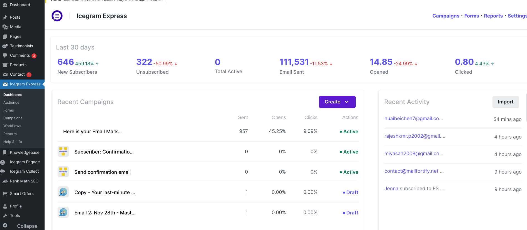Click Draft status of 'Email 2: Nov 28th'

click(350, 213)
